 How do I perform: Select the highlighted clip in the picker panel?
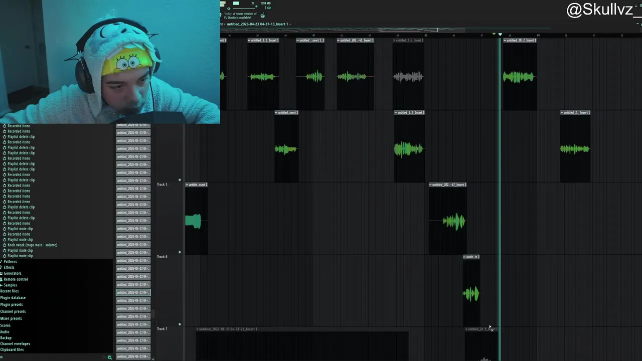(x=133, y=292)
